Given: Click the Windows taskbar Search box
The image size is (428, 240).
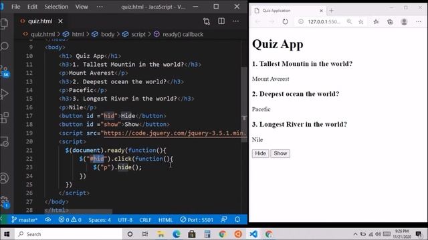Looking at the screenshot, I should click(x=68, y=234).
